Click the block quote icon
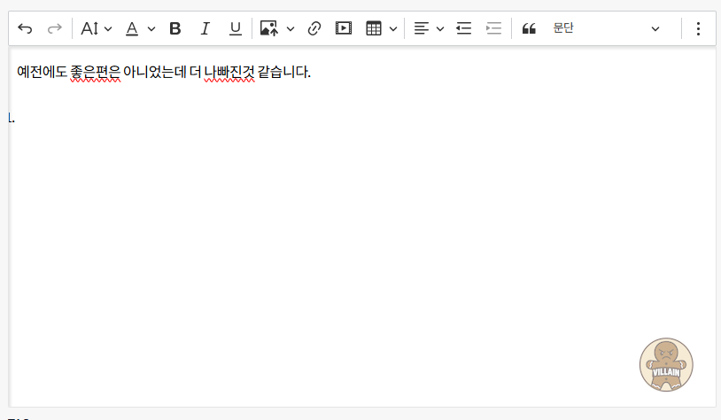Screen dimensions: 721x420 pyautogui.click(x=529, y=29)
